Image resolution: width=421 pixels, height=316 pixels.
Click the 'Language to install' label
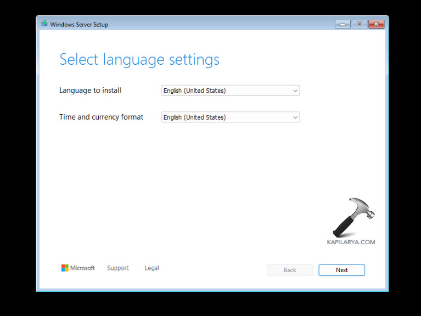click(90, 91)
